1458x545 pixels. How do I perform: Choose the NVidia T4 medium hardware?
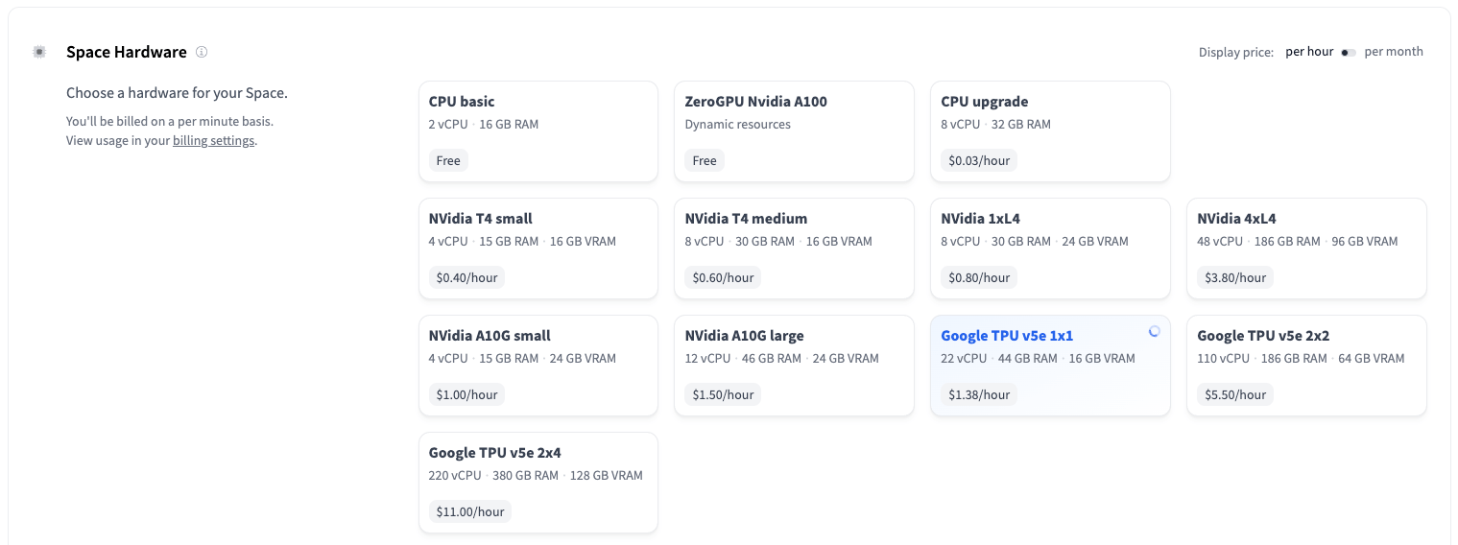pyautogui.click(x=794, y=249)
